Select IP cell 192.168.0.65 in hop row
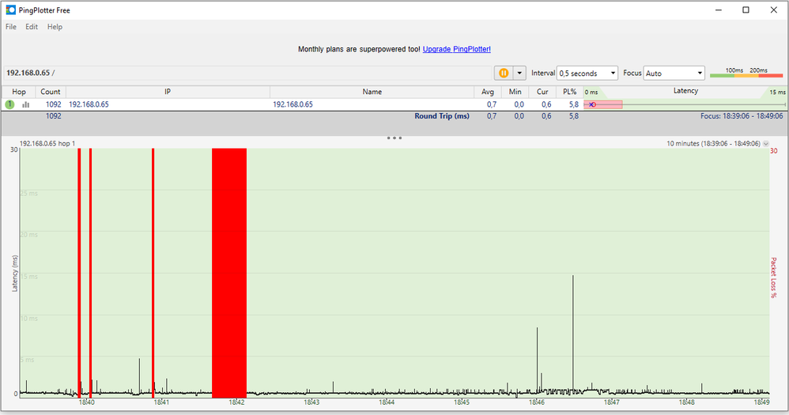The width and height of the screenshot is (789, 415). pos(89,104)
